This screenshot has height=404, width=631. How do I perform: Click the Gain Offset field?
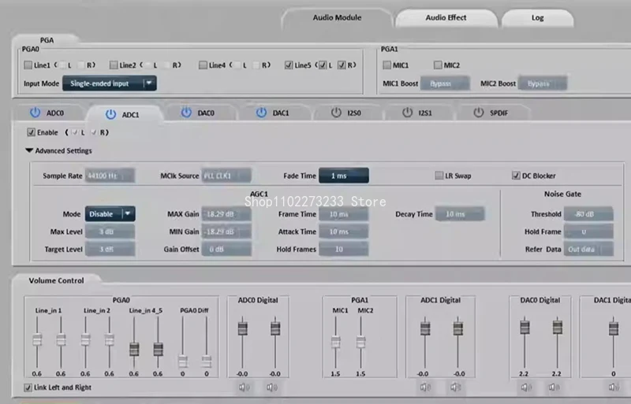click(226, 249)
